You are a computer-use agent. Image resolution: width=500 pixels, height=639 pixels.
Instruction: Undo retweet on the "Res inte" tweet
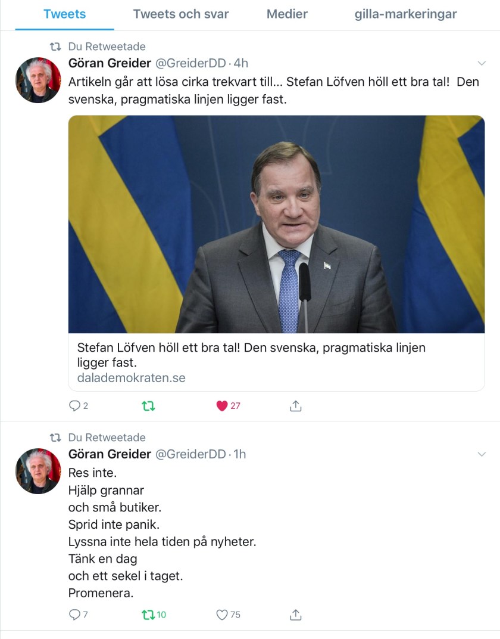[x=148, y=615]
